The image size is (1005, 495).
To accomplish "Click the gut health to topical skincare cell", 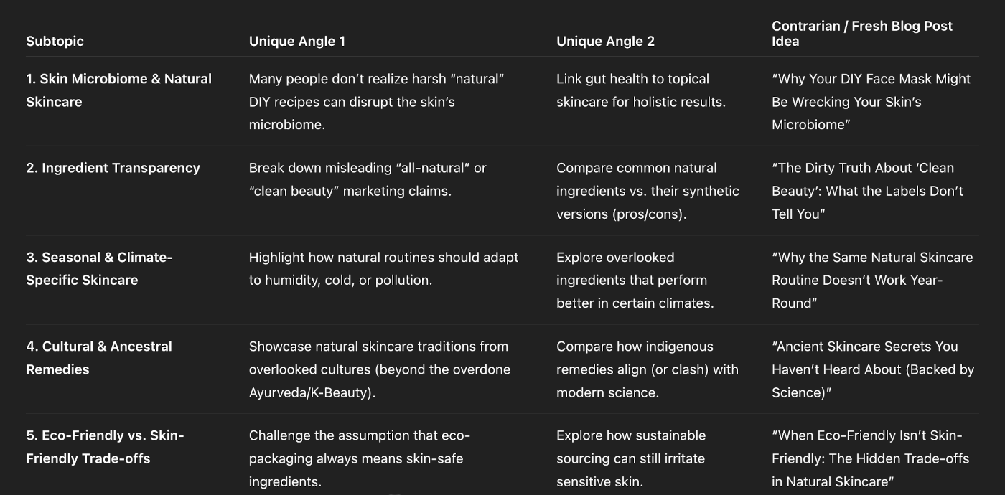I will click(x=640, y=90).
